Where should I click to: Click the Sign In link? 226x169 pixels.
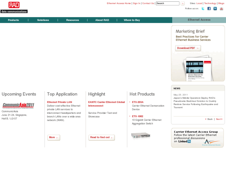point(136,3)
